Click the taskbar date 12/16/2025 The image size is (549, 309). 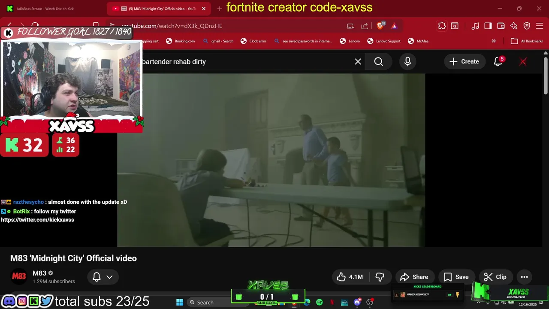coord(528,304)
